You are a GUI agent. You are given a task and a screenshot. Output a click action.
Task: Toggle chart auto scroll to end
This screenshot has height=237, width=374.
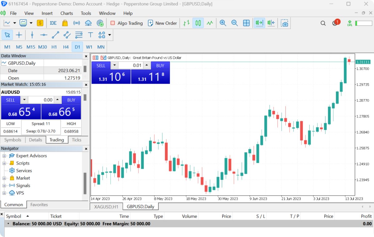tap(259, 23)
